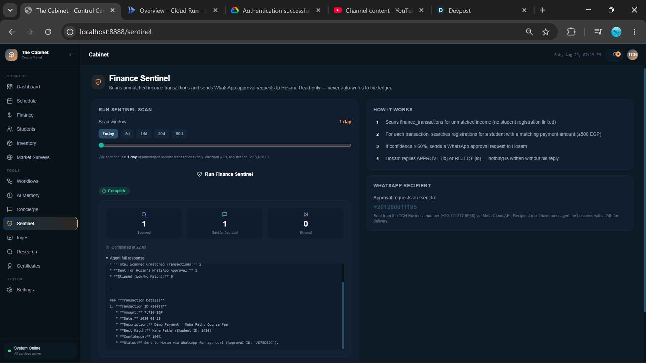The image size is (646, 363).
Task: Switch to the Authentication successful tab
Action: pos(276,10)
